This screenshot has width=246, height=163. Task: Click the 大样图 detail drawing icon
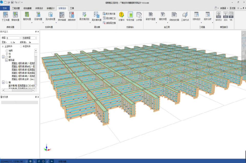point(139,16)
